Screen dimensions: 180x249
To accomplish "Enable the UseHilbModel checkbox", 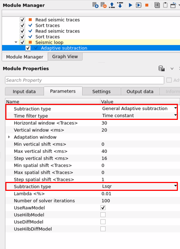I will click(x=103, y=215).
